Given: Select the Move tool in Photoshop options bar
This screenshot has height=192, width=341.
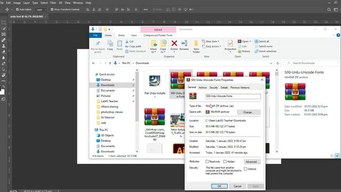Looking at the screenshot, I should tap(7, 10).
